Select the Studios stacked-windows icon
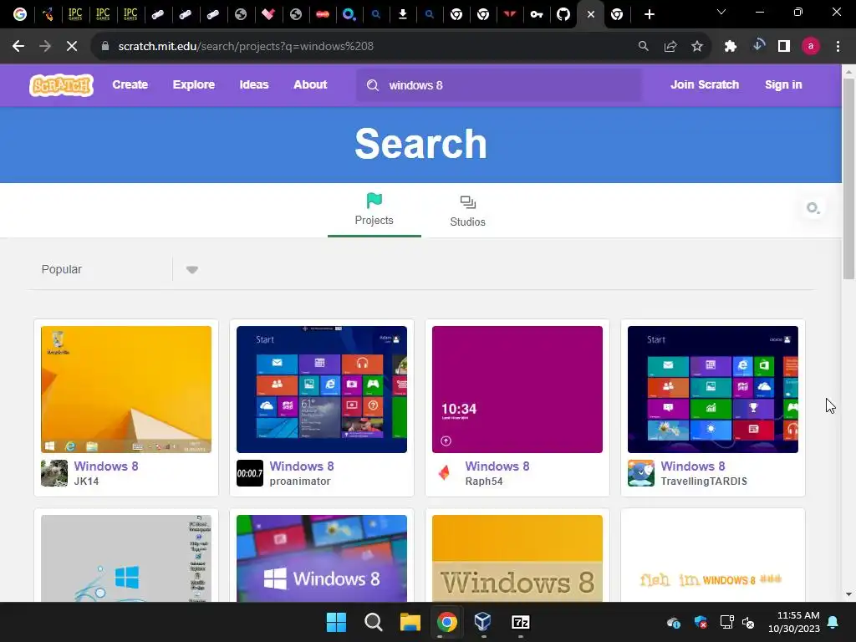The height and width of the screenshot is (642, 856). pyautogui.click(x=468, y=202)
